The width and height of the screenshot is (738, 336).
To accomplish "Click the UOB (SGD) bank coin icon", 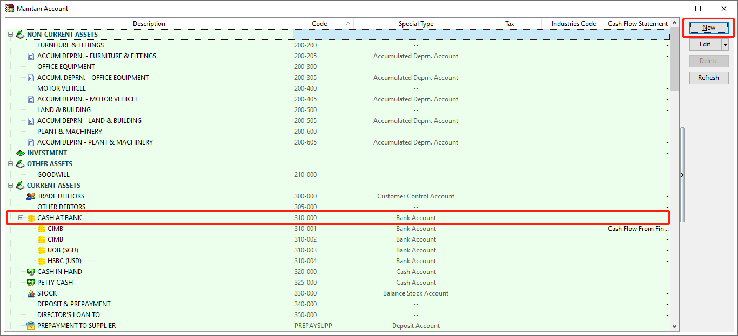I will [42, 250].
